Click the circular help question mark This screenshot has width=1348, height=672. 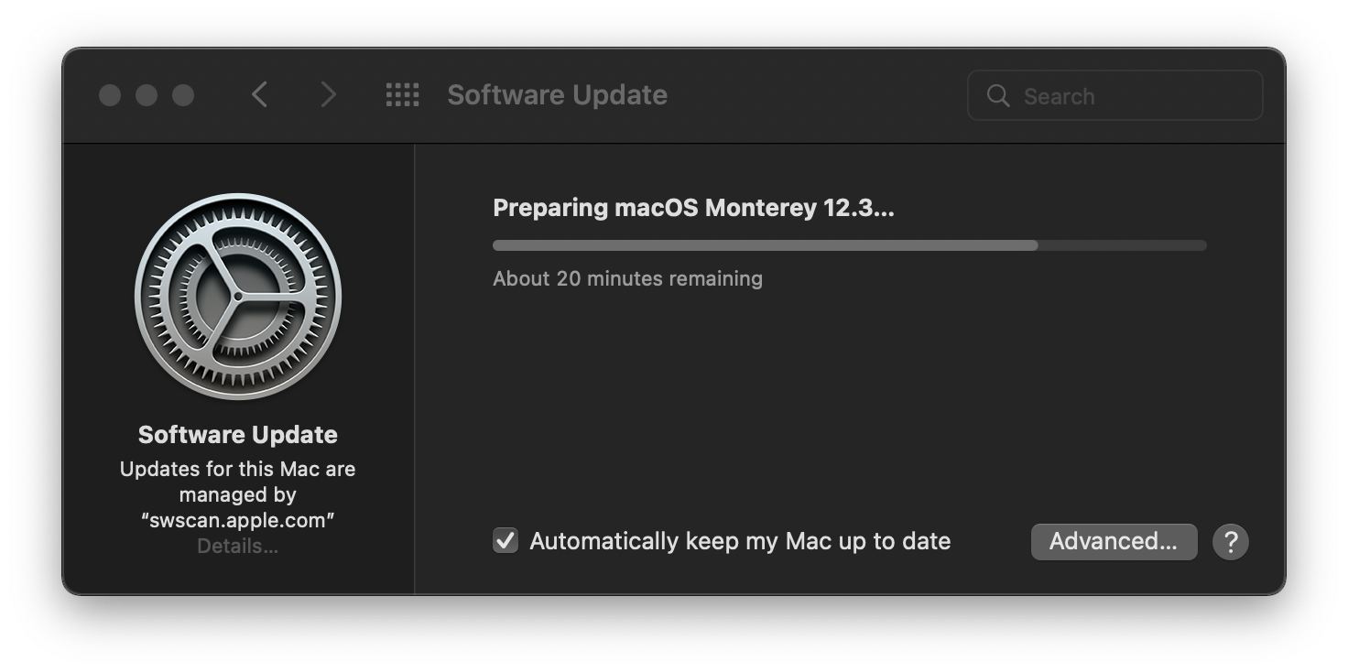click(1231, 541)
